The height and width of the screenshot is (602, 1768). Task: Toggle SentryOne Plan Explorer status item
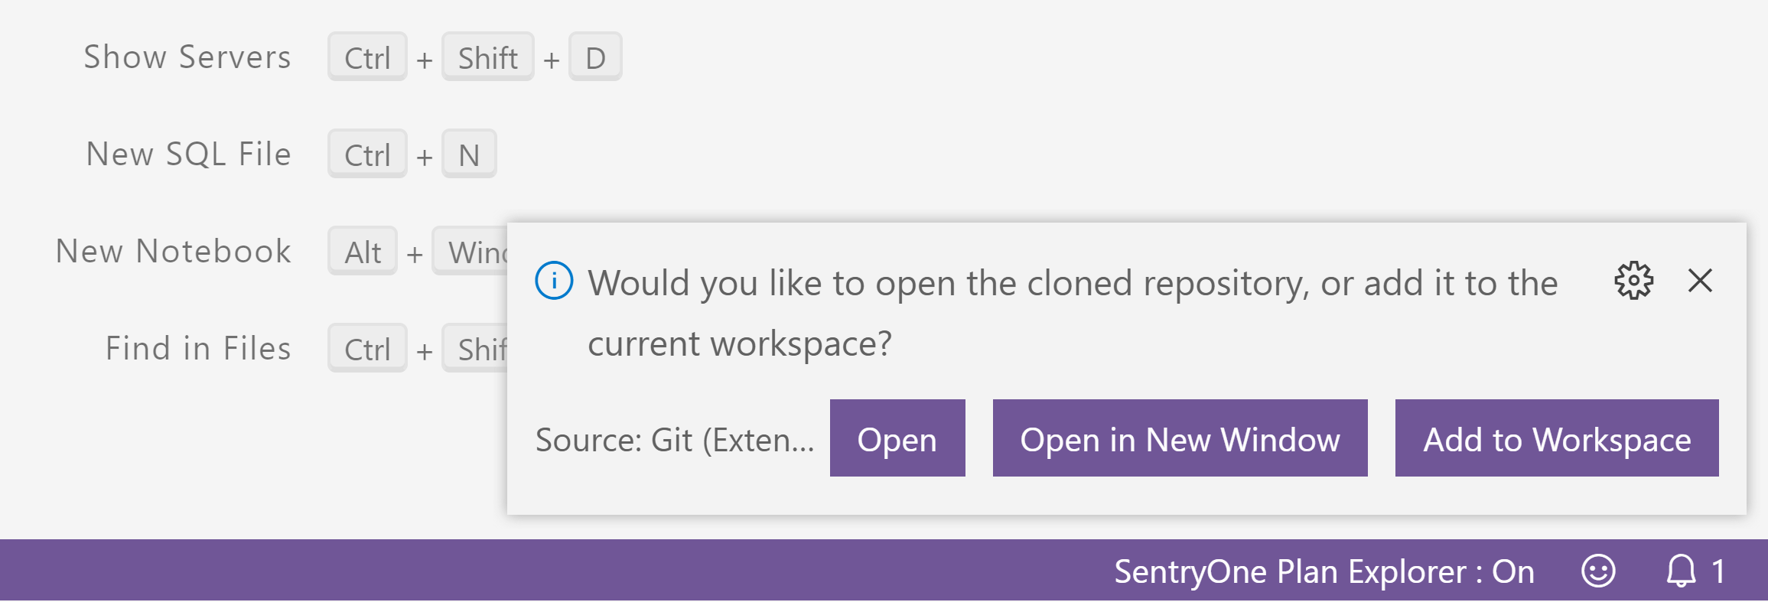point(1324,571)
